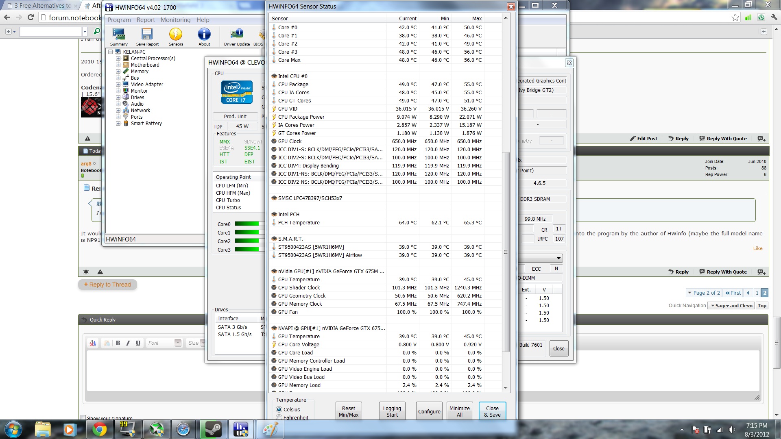This screenshot has width=781, height=439.
Task: Click the browser Back arrow
Action: [x=7, y=17]
